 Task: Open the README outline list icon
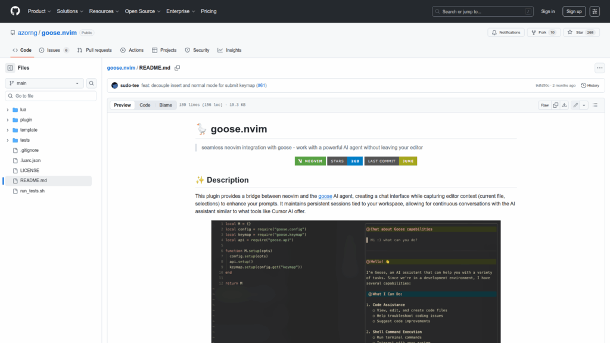pyautogui.click(x=595, y=105)
